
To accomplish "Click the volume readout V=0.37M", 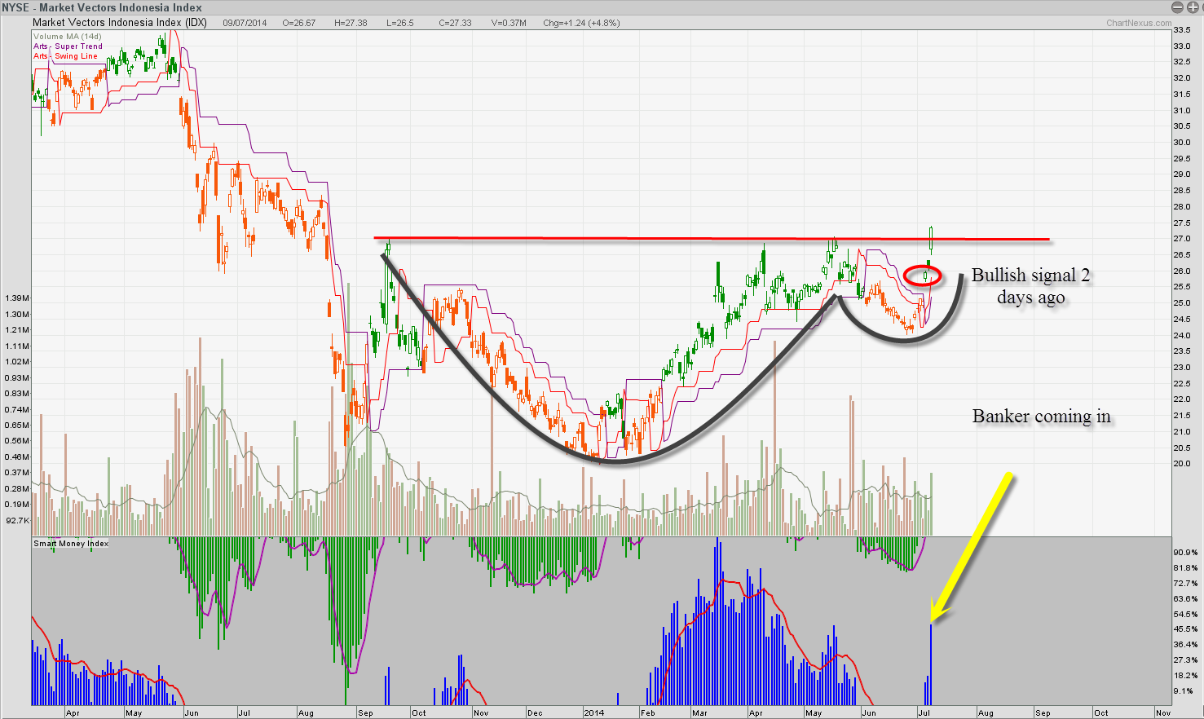I will pyautogui.click(x=509, y=23).
